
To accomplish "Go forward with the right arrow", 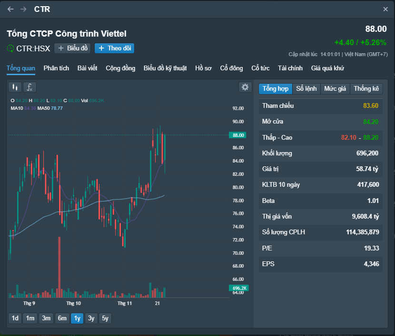I will (x=23, y=10).
